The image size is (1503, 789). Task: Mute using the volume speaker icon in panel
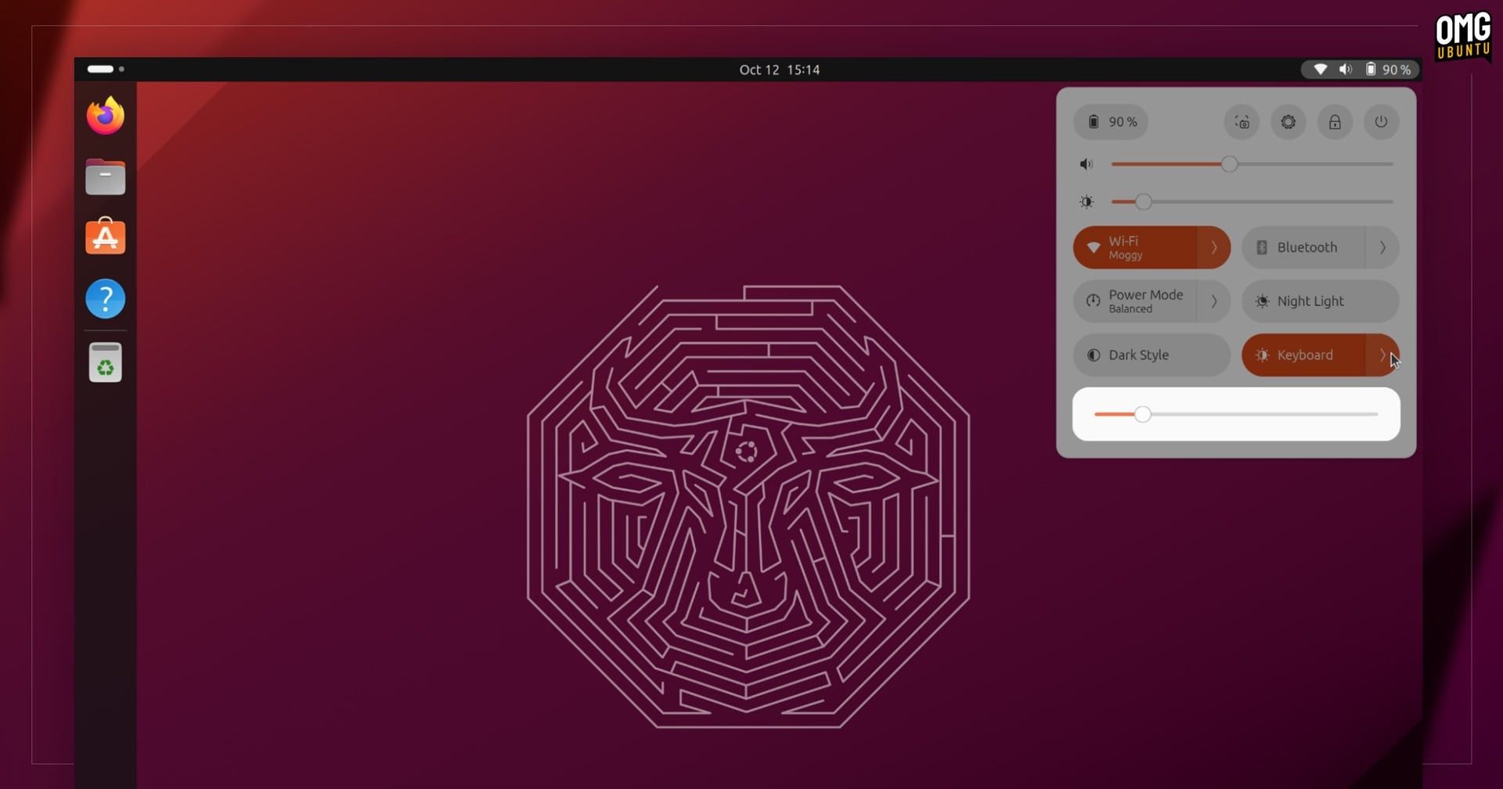pos(1087,164)
